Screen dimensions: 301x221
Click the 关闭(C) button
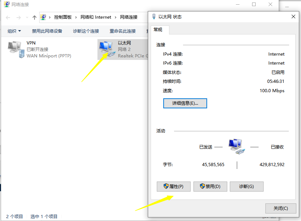(x=281, y=208)
